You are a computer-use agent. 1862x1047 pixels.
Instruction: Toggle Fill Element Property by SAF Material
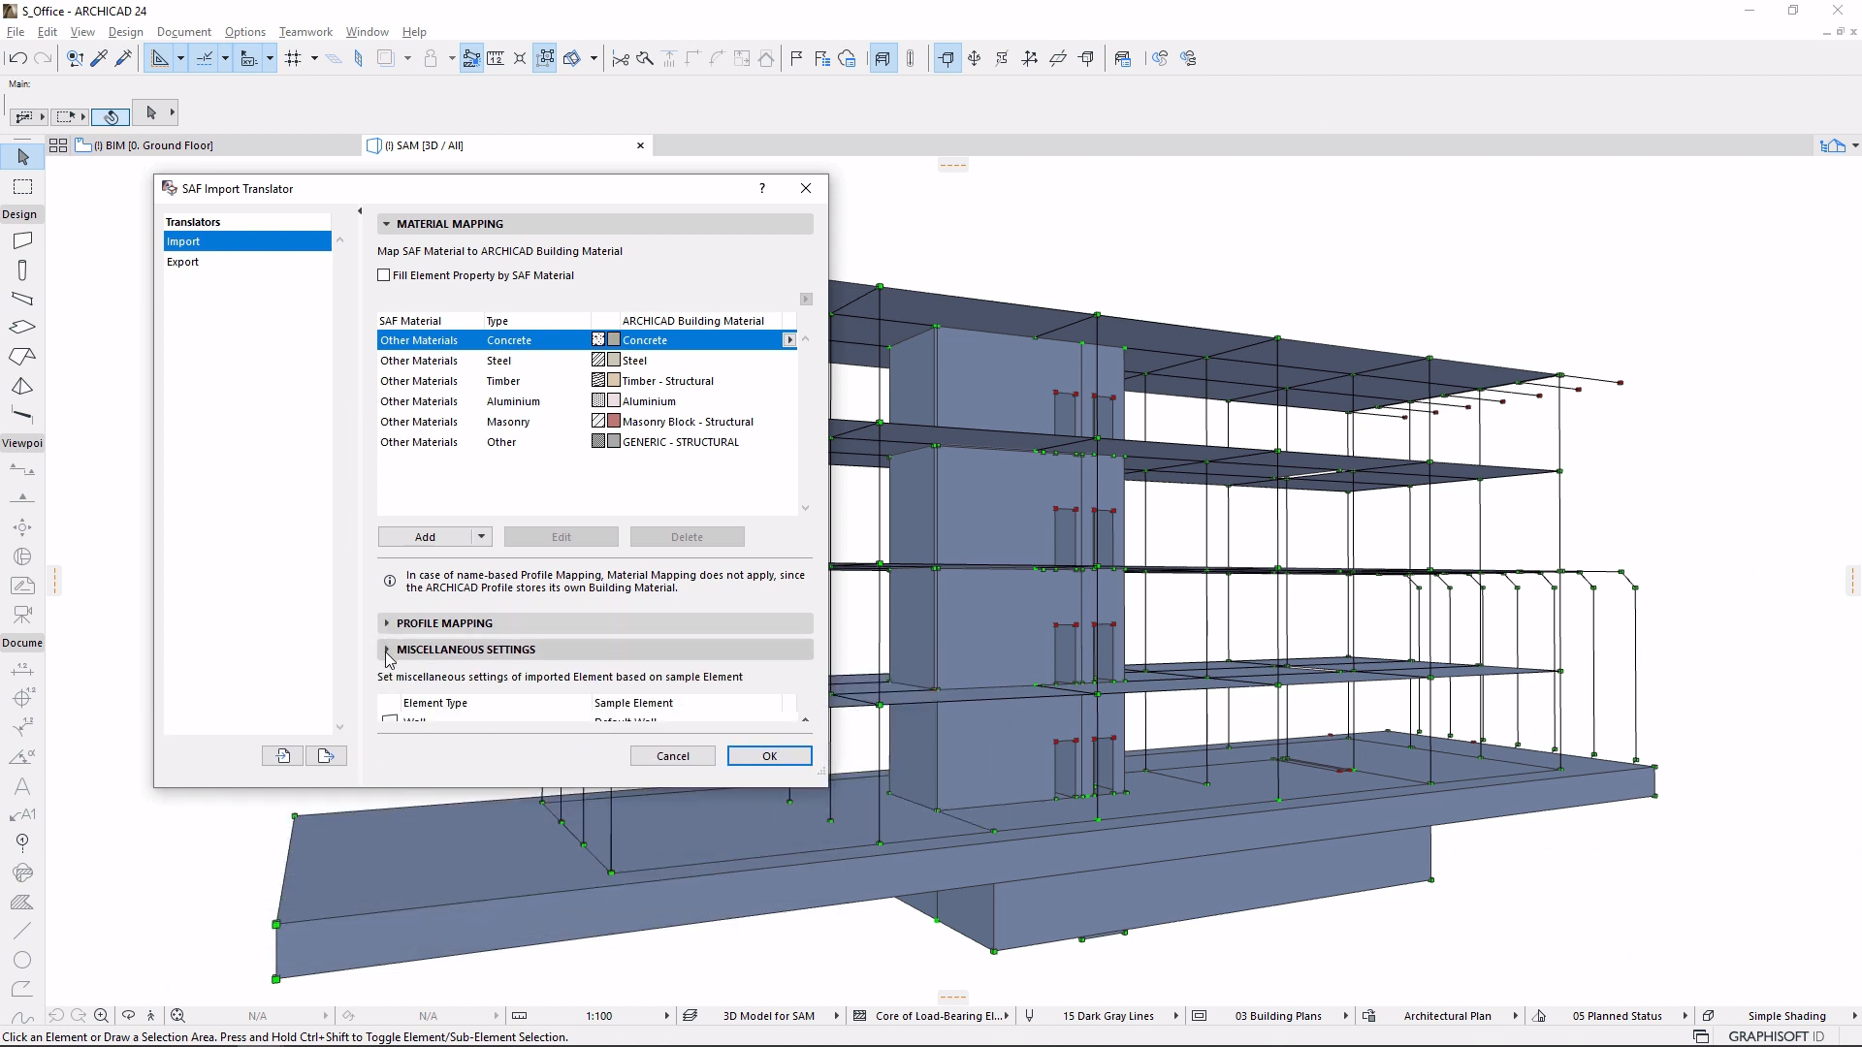click(384, 275)
